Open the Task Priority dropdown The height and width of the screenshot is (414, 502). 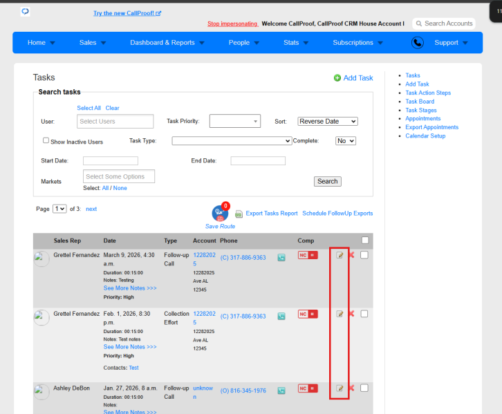235,121
